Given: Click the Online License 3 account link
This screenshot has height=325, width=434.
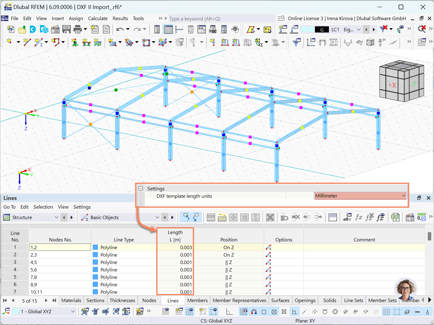Looking at the screenshot, I should (305, 18).
